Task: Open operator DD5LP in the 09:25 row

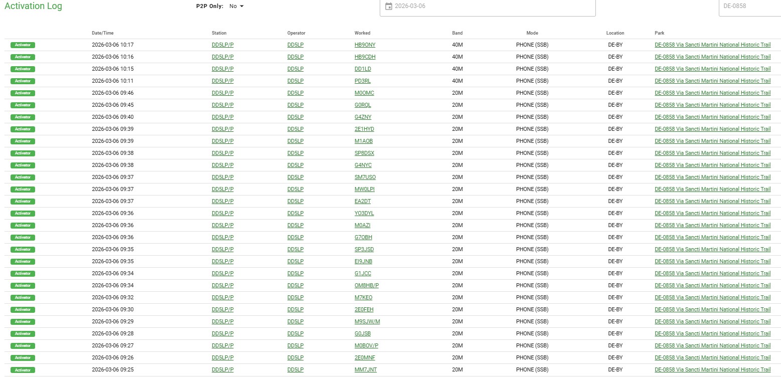Action: (295, 369)
